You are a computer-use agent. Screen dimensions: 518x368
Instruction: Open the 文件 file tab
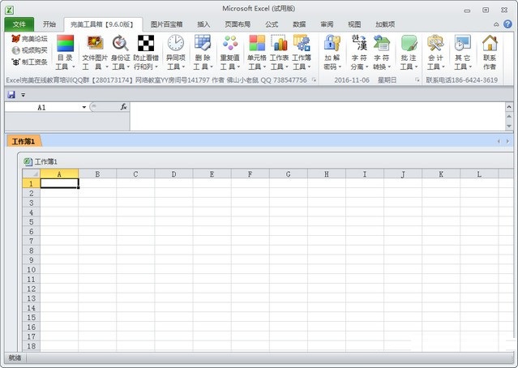(x=19, y=24)
